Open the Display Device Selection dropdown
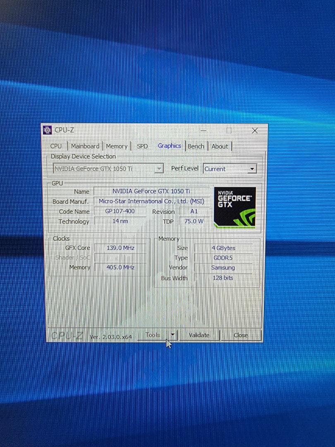This screenshot has width=335, height=447. click(x=160, y=168)
